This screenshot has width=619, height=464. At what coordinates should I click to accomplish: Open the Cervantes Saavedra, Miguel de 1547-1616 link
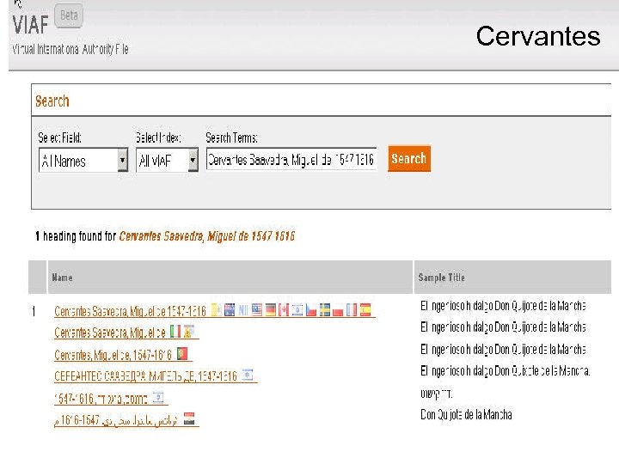(131, 311)
